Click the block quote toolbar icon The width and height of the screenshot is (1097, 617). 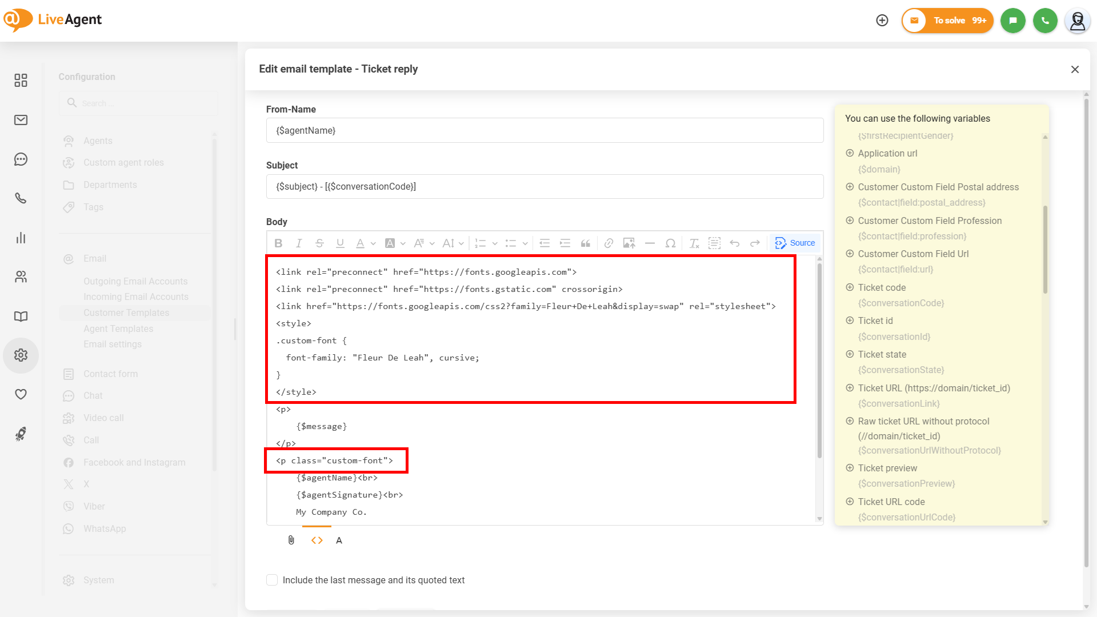point(586,243)
